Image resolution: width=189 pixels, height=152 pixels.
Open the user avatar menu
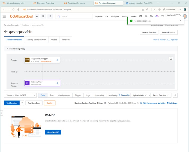click(x=185, y=16)
